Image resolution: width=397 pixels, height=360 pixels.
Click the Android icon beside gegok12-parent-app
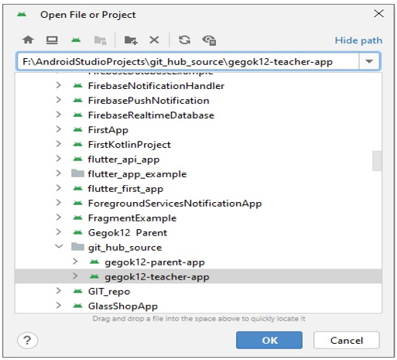coord(94,262)
